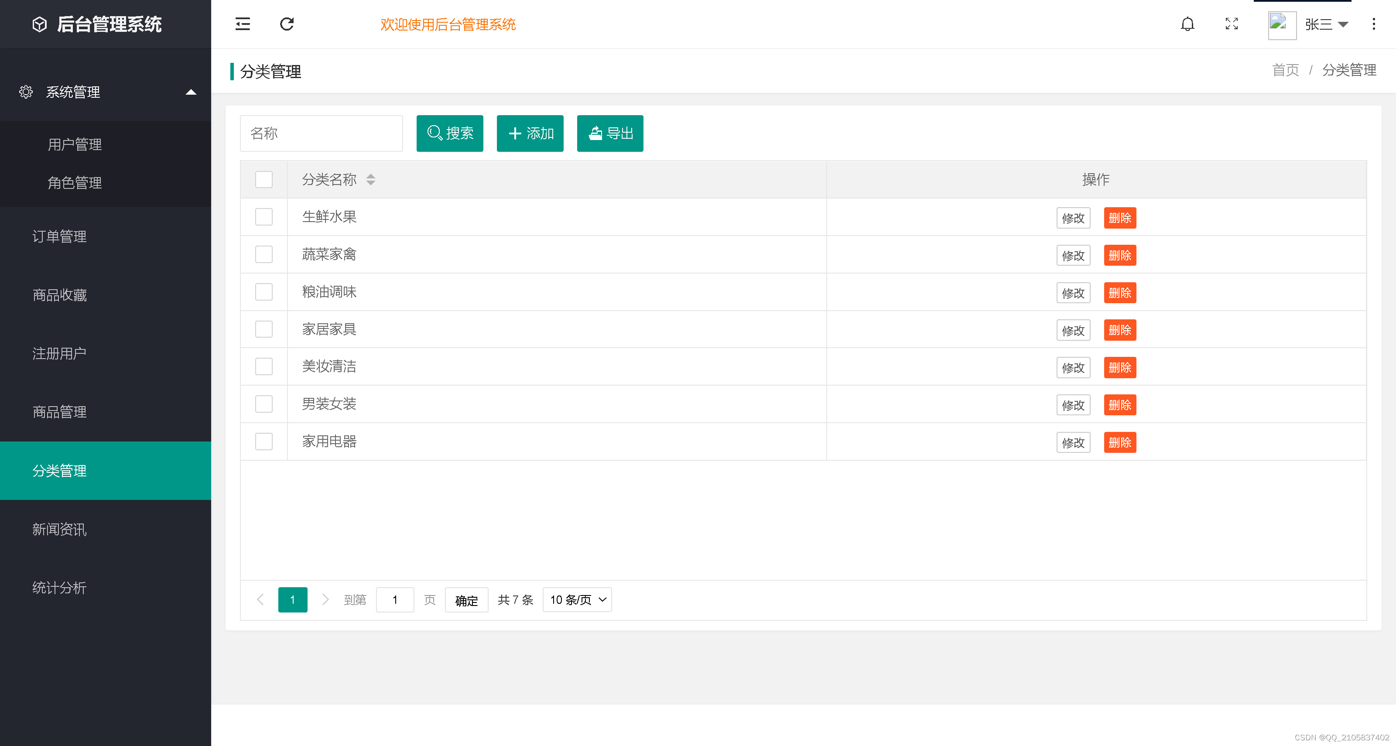Click the 共 7 条 total count text
The image size is (1396, 746).
(515, 600)
